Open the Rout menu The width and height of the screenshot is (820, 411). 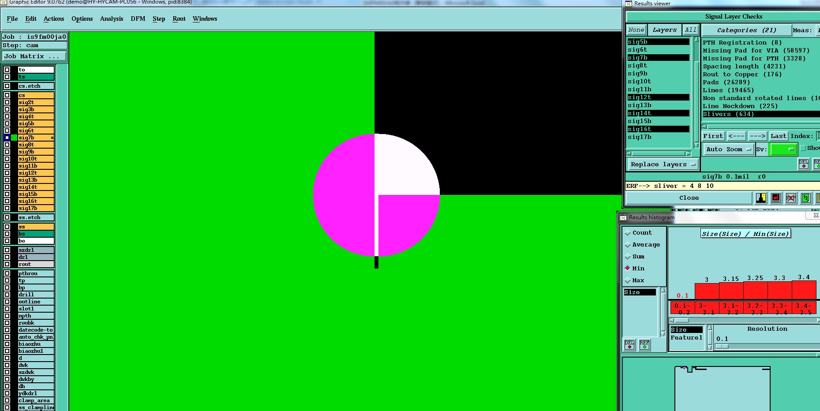(x=179, y=19)
